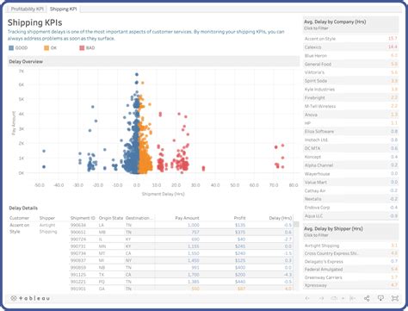408x311 pixels.
Task: Select Blue Heron in delay list
Action: point(351,55)
